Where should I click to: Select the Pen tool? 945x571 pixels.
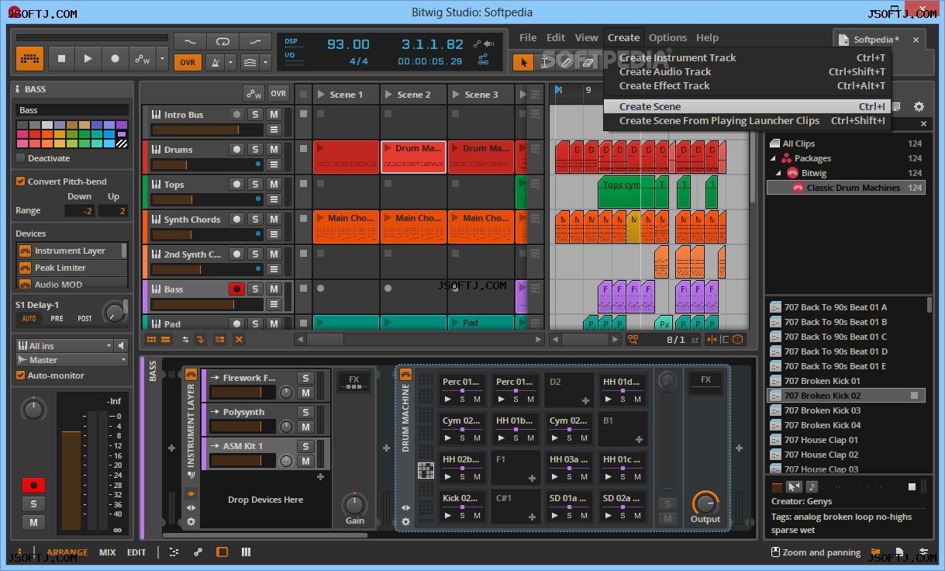point(565,62)
